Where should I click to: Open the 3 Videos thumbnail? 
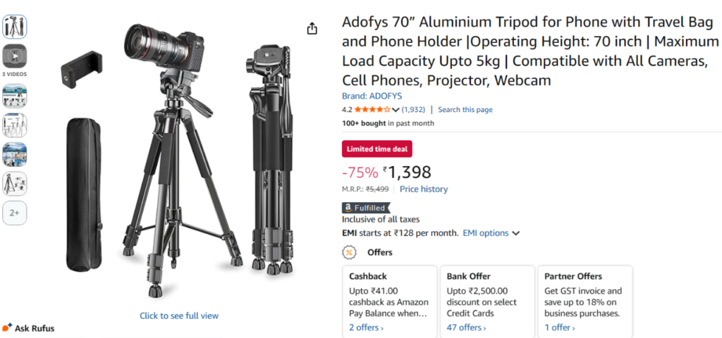click(x=14, y=56)
